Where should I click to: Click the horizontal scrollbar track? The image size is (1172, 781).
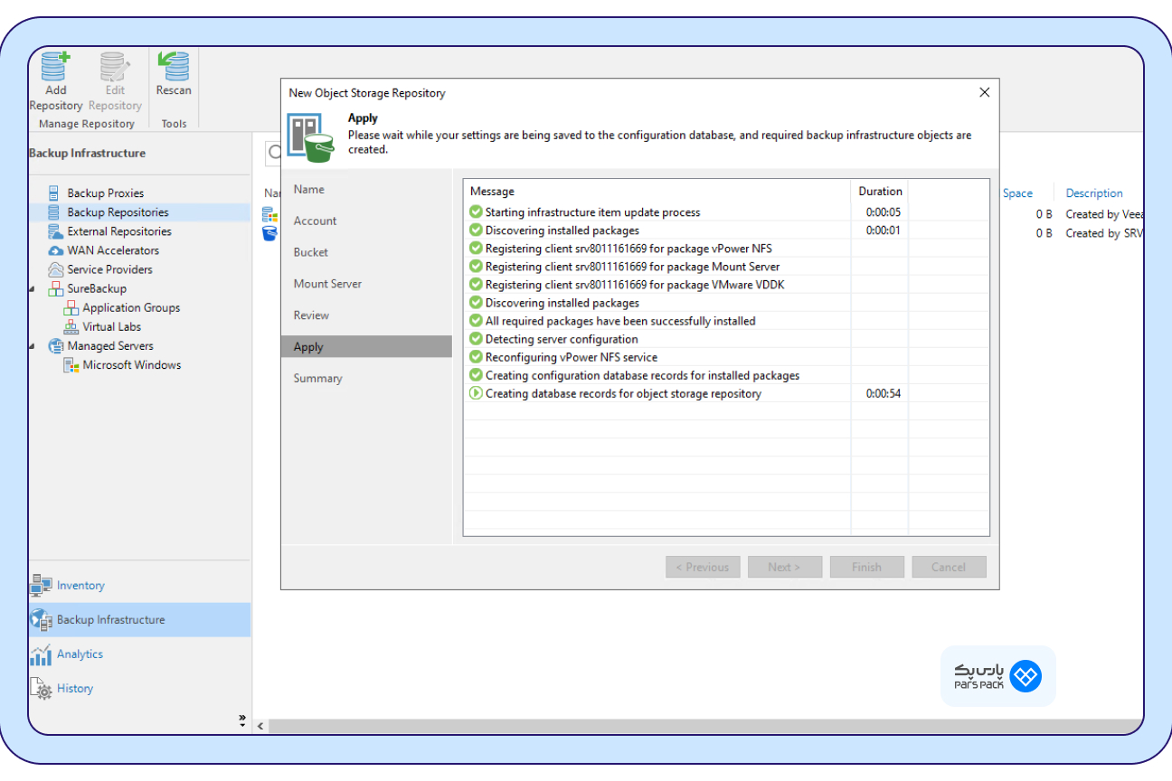(705, 726)
